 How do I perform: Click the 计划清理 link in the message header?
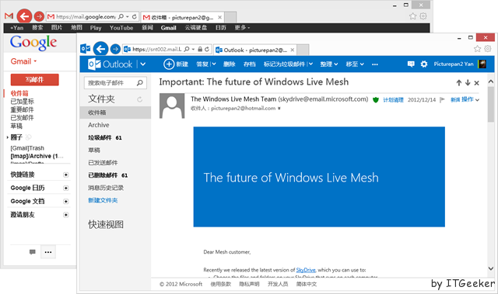tap(393, 100)
